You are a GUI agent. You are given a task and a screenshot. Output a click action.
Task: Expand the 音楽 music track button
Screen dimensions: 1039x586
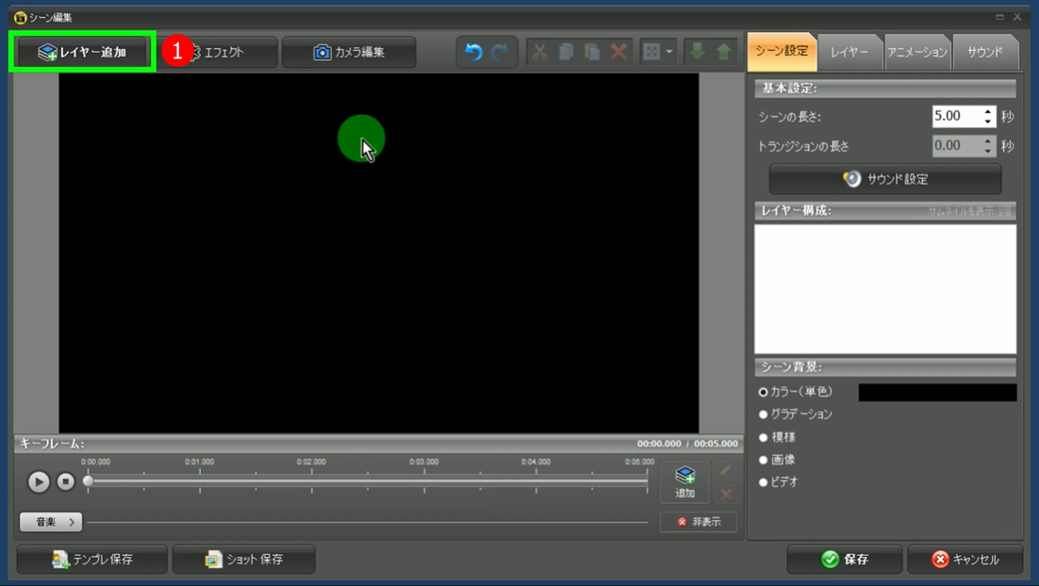coord(51,522)
